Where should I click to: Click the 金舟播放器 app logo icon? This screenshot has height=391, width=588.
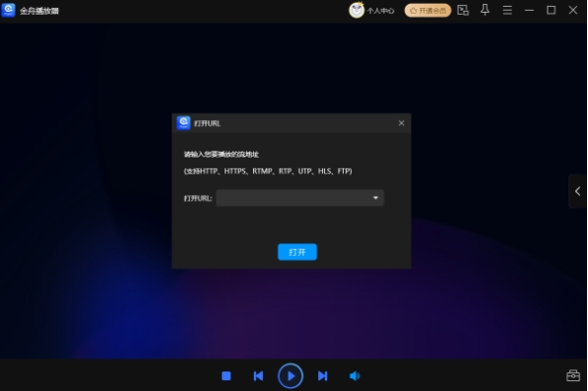point(8,10)
